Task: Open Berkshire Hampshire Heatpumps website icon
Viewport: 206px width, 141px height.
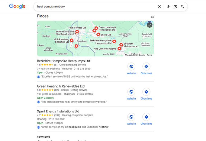Action: 131,67
